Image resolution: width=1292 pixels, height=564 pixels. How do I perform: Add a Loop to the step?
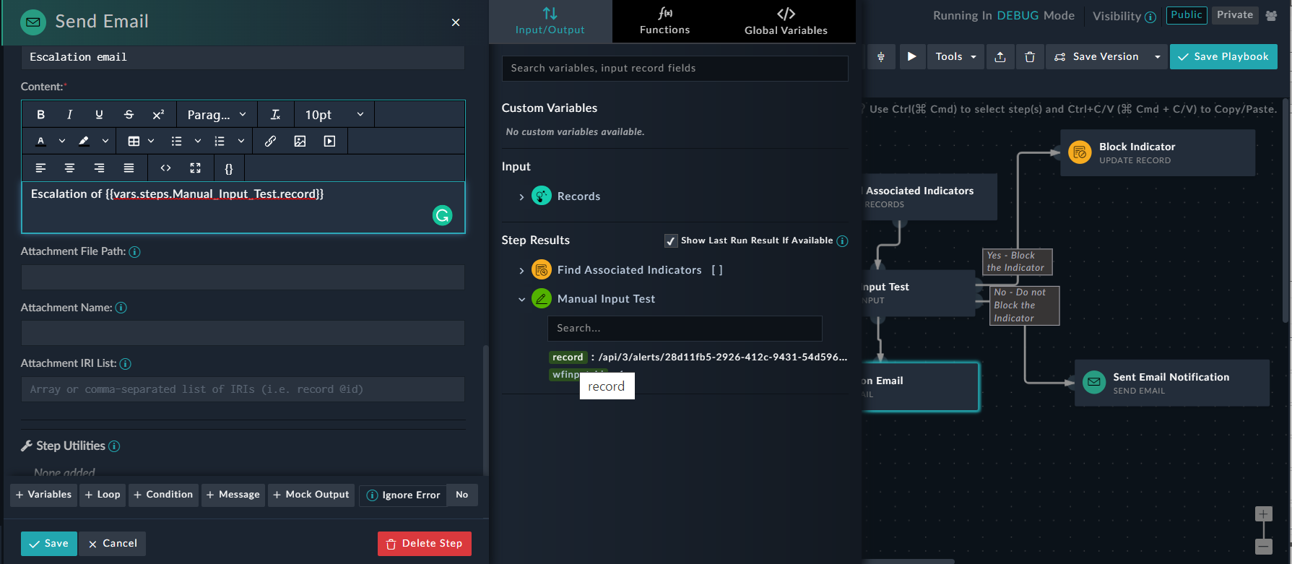point(103,495)
